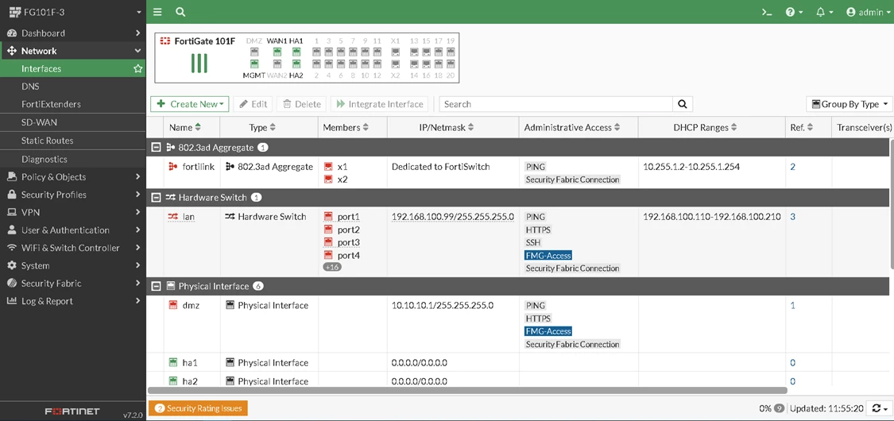The width and height of the screenshot is (894, 421).
Task: Open the admin user menu
Action: [868, 12]
